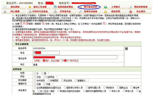
Task: Select gender 女 radio button
Action: [x=35, y=73]
